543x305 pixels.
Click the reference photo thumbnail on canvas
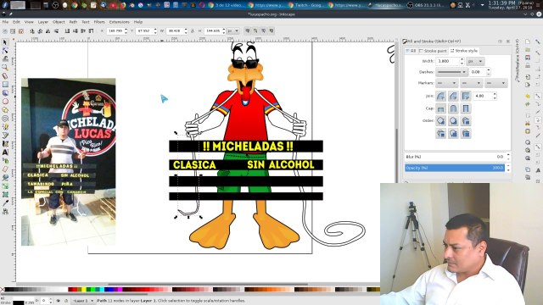(x=68, y=162)
